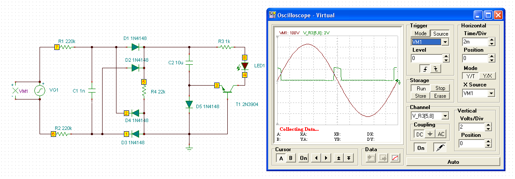The image size is (515, 179).
Task: Select resistor R3 1k symbol
Action: 226,47
